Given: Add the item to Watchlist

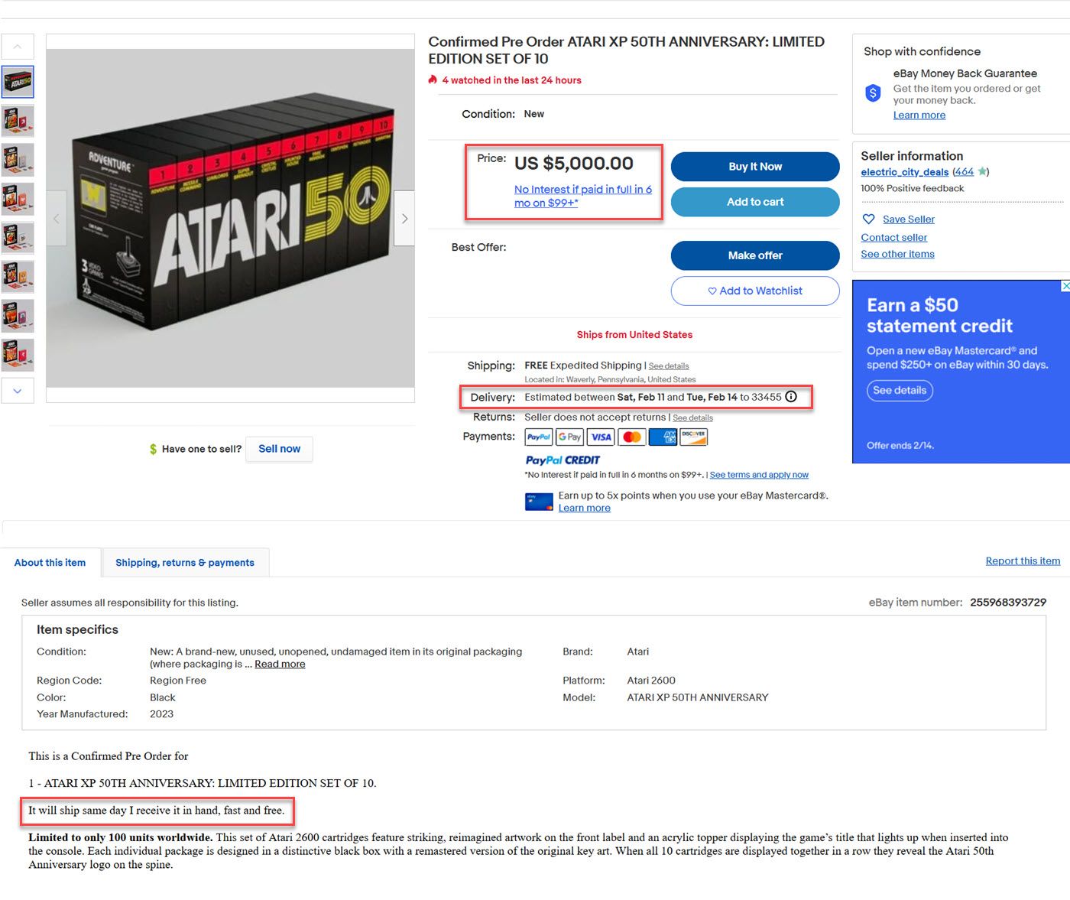Looking at the screenshot, I should (x=755, y=291).
